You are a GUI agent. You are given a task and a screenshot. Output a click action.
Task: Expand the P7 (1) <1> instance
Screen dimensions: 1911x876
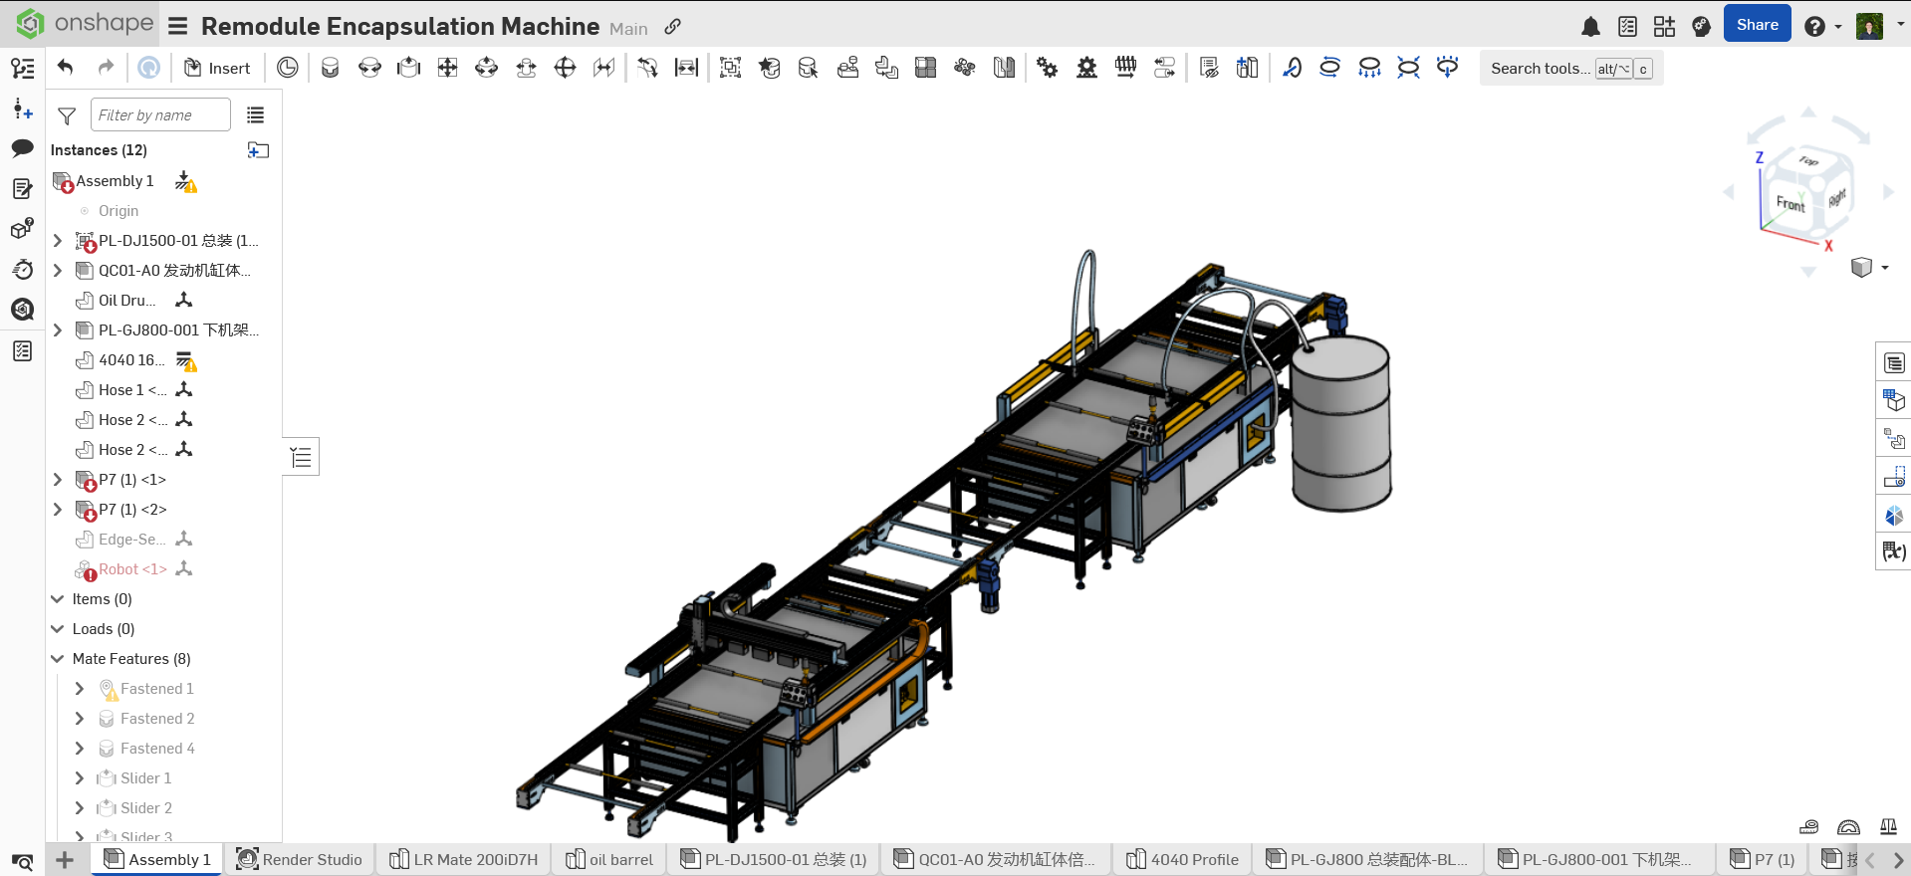point(58,480)
